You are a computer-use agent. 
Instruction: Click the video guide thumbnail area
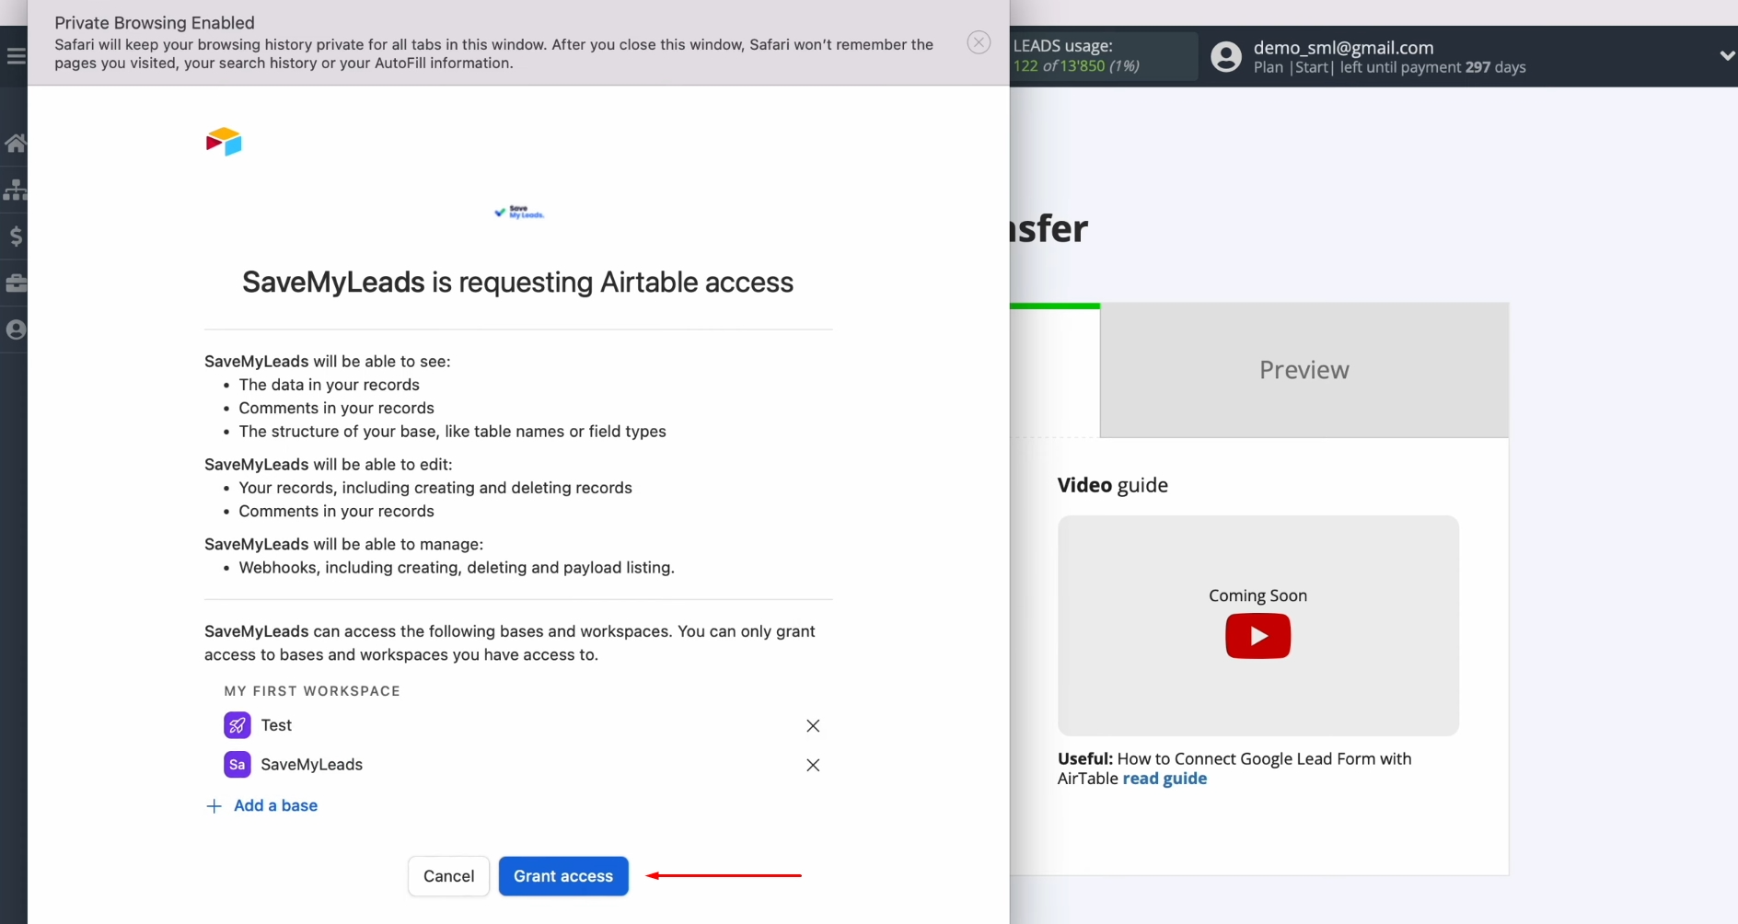coord(1257,626)
